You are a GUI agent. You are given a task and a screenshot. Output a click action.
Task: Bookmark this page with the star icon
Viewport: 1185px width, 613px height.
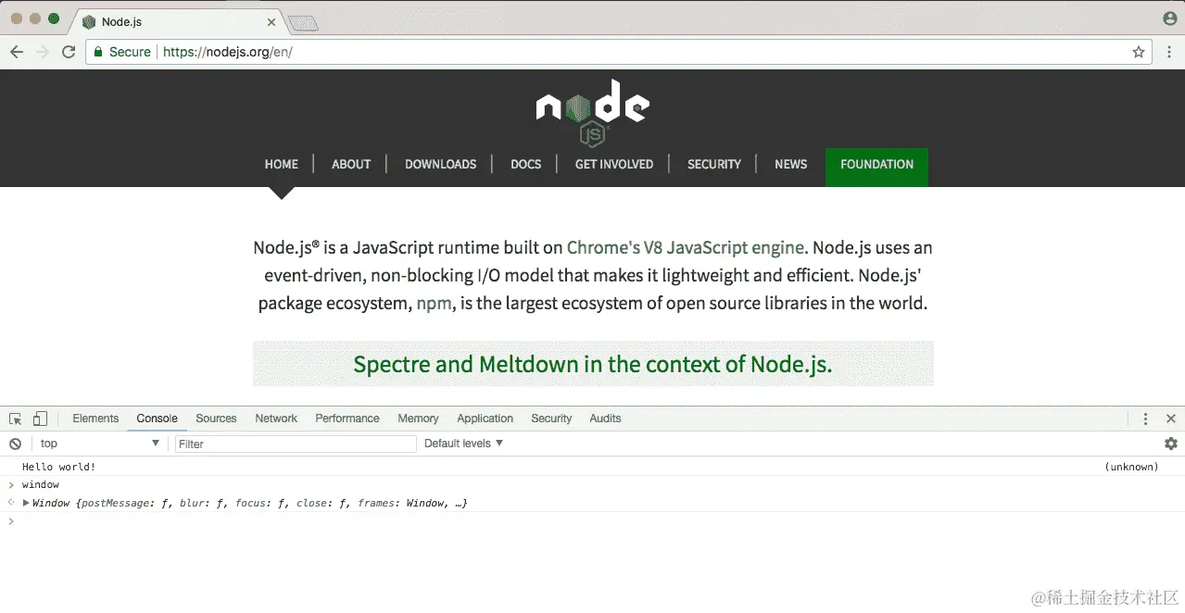tap(1139, 52)
